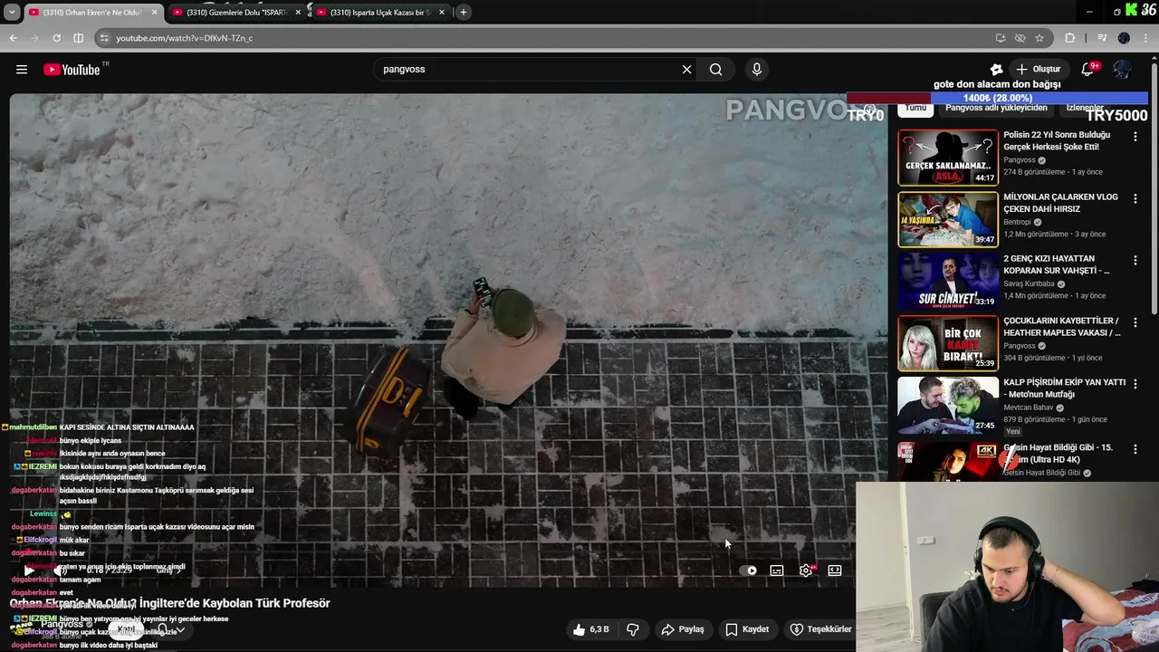This screenshot has height=652, width=1159.
Task: Select 'Pangvoss adlı yükleyiciden' filter chip
Action: click(x=996, y=108)
